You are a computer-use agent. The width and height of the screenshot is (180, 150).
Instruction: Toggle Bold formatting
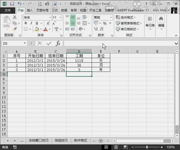26,23
